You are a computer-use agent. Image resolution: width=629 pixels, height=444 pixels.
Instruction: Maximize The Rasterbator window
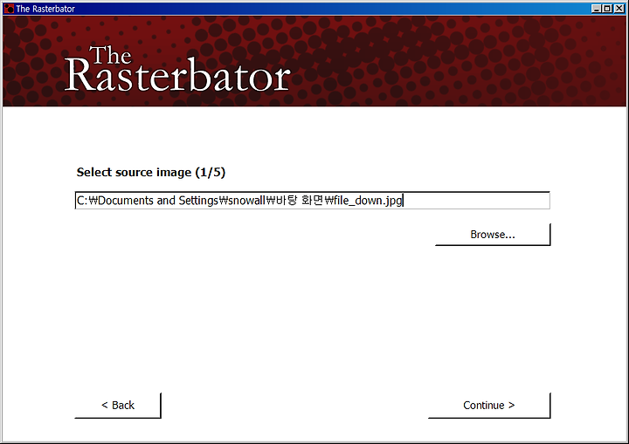(607, 9)
